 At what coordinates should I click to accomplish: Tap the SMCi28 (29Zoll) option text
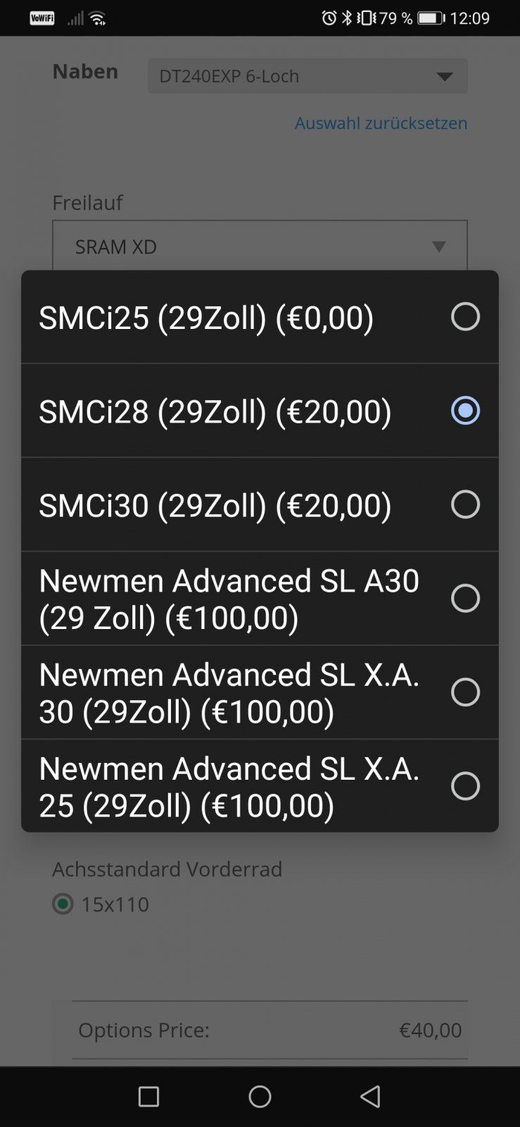pyautogui.click(x=215, y=411)
